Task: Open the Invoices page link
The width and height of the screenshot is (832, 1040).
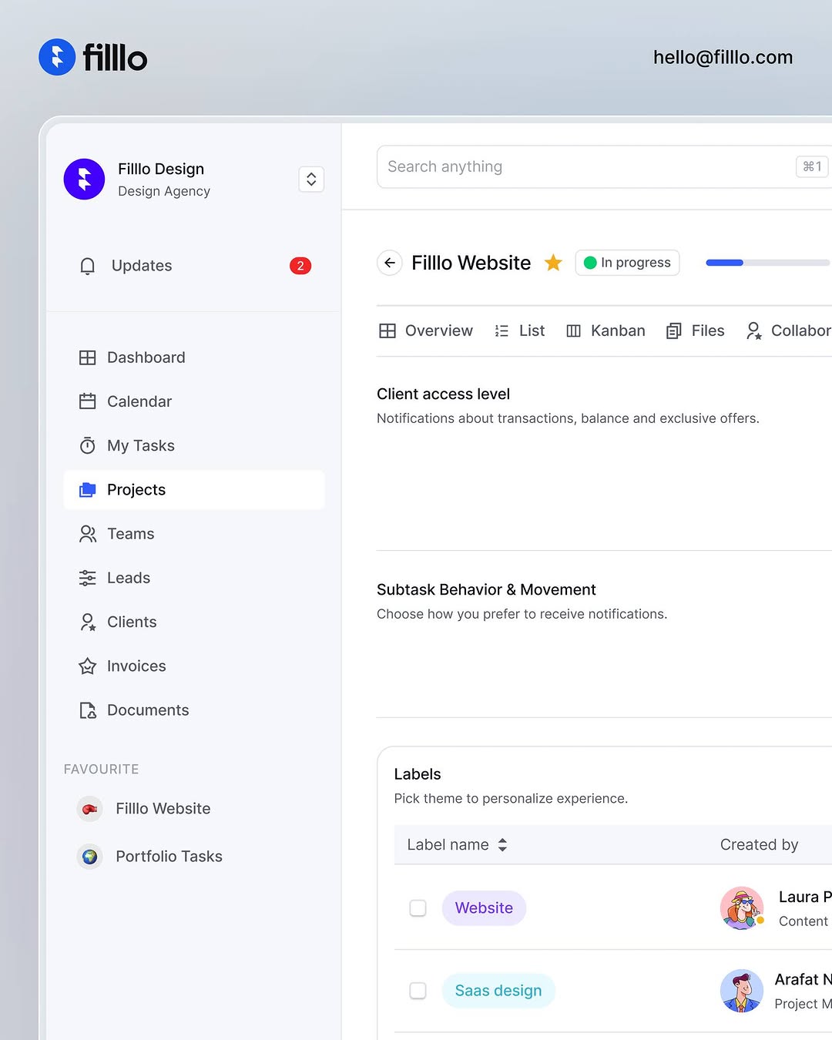Action: click(194, 666)
